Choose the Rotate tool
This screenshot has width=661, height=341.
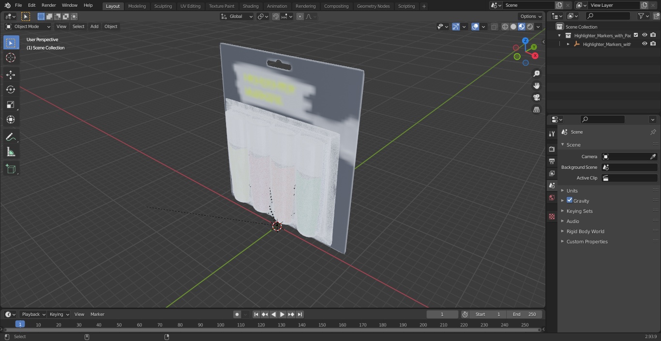click(x=11, y=89)
